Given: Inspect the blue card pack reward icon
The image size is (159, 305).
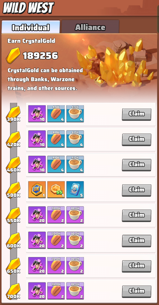Looking at the screenshot, I should coord(75,190).
